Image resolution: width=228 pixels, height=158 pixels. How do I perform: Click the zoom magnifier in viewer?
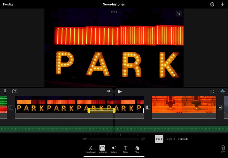pos(179,13)
